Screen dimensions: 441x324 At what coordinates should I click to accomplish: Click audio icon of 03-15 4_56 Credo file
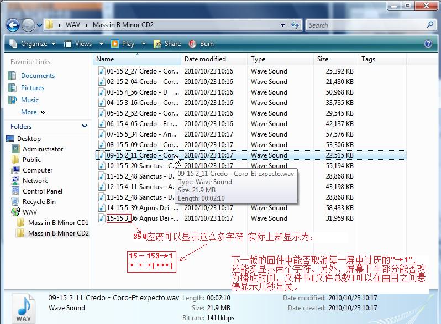[x=102, y=92]
